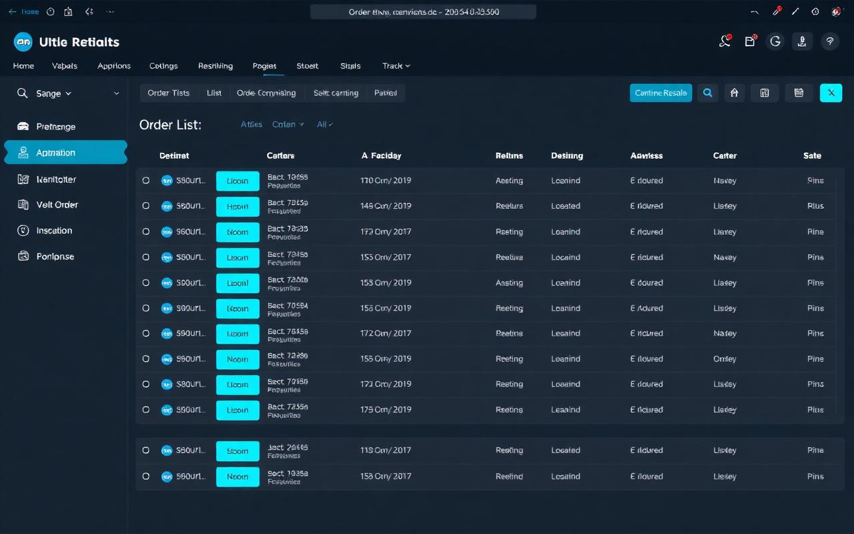This screenshot has height=534, width=854.
Task: Switch to the Stoett tab
Action: [x=308, y=66]
